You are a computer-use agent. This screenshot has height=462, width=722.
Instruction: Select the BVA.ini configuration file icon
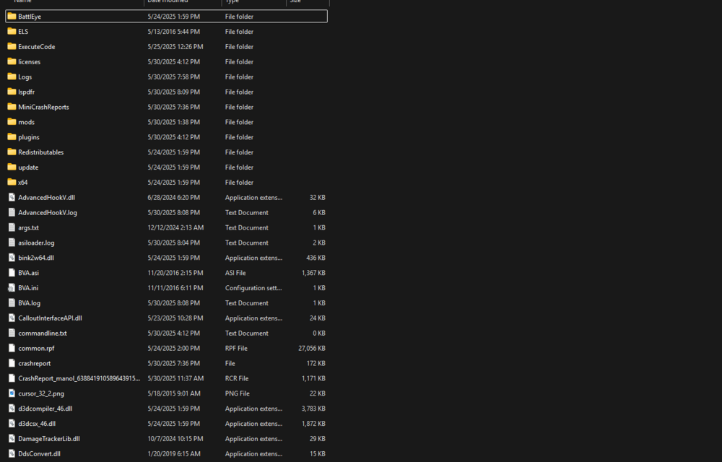(x=12, y=287)
